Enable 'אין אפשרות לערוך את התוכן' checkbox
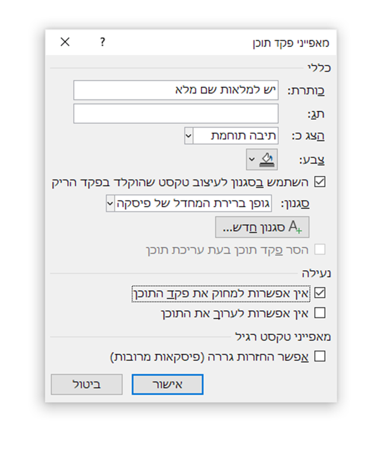The width and height of the screenshot is (377, 455). tap(320, 312)
